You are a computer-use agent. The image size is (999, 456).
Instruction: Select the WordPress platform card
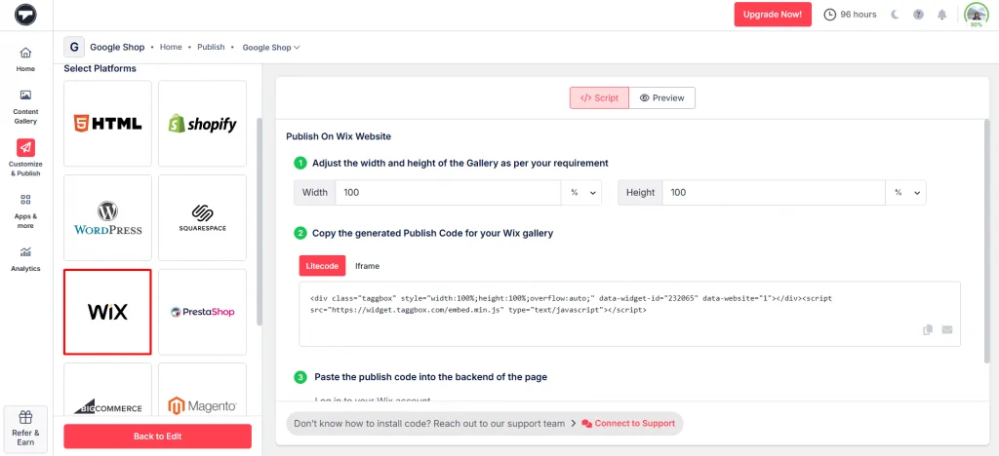pos(107,217)
